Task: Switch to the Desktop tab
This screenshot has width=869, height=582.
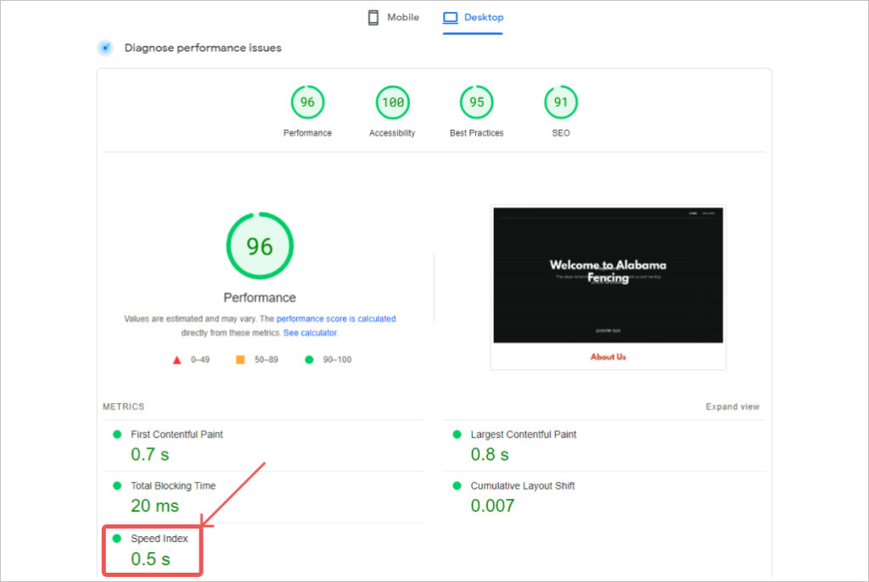Action: (483, 18)
